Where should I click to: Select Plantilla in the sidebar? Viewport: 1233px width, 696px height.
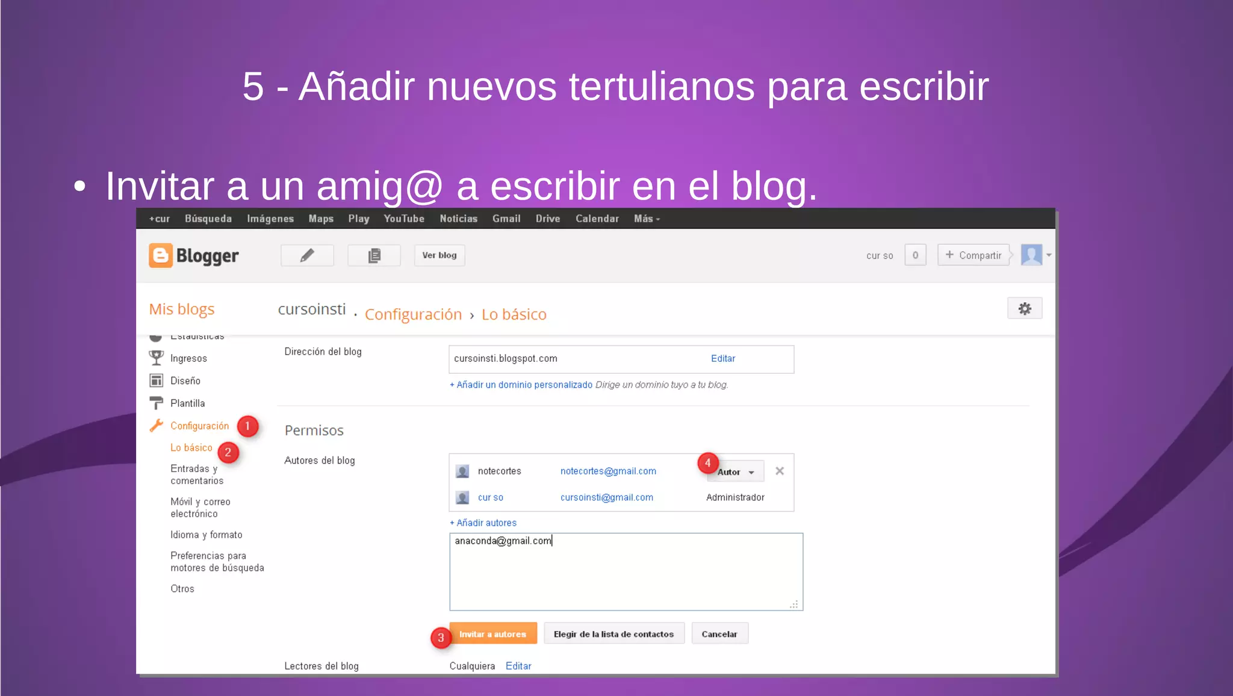(188, 403)
